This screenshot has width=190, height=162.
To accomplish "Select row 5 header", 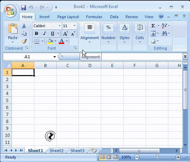I will pyautogui.click(x=7, y=100).
